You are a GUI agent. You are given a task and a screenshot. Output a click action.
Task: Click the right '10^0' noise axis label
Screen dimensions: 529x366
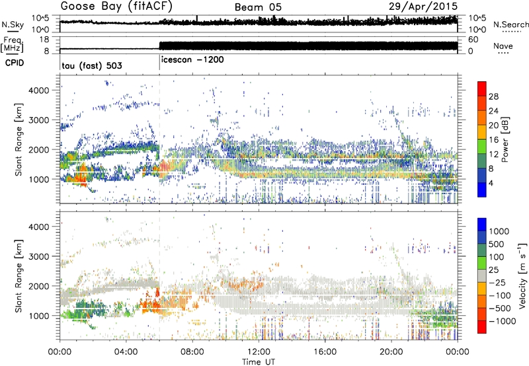(x=477, y=30)
